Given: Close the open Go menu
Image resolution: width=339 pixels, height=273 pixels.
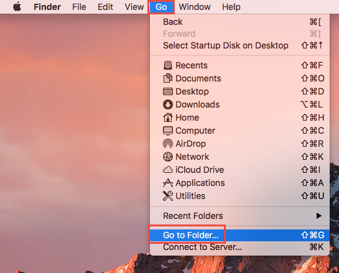Looking at the screenshot, I should pyautogui.click(x=161, y=7).
